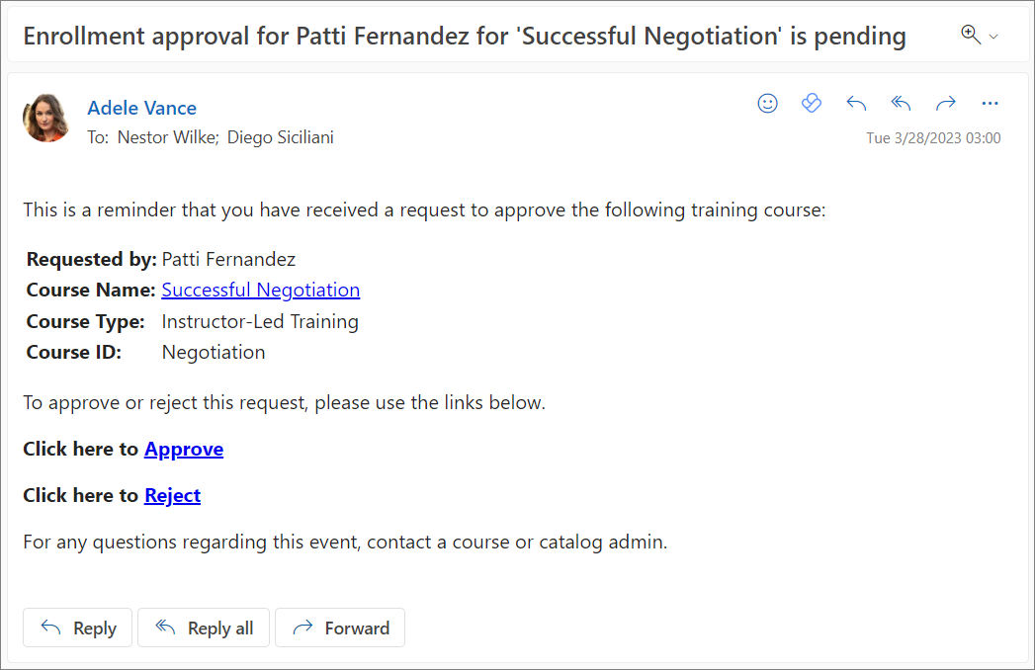Open Adele Vance sender name
The height and width of the screenshot is (670, 1035).
click(141, 108)
